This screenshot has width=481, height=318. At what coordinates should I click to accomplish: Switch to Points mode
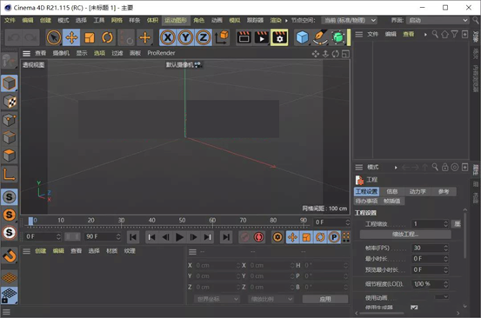click(10, 120)
